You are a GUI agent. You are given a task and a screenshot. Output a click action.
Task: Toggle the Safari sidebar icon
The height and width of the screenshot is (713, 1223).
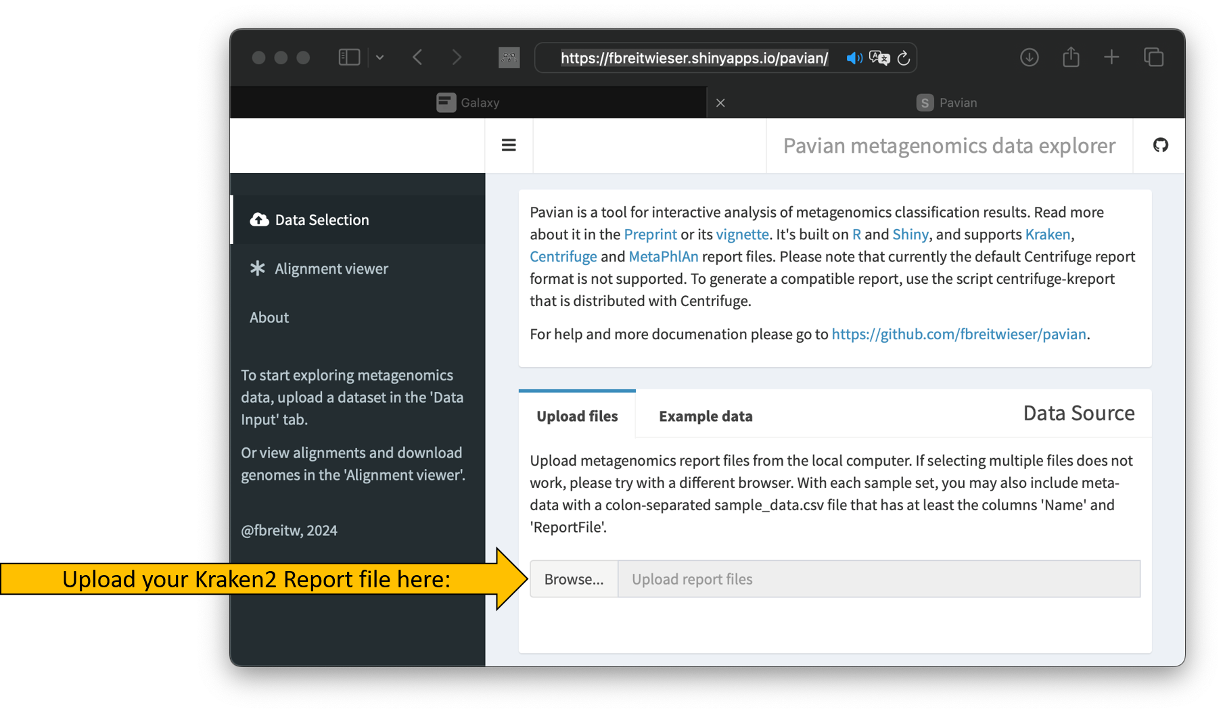(349, 57)
